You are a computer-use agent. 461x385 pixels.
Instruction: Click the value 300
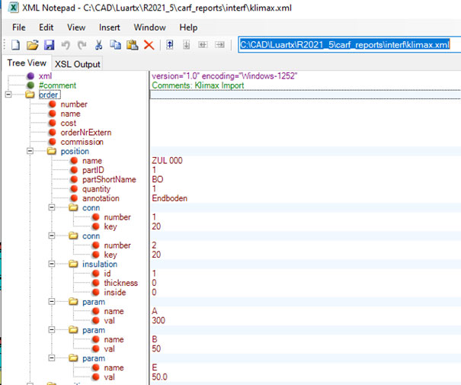click(158, 320)
